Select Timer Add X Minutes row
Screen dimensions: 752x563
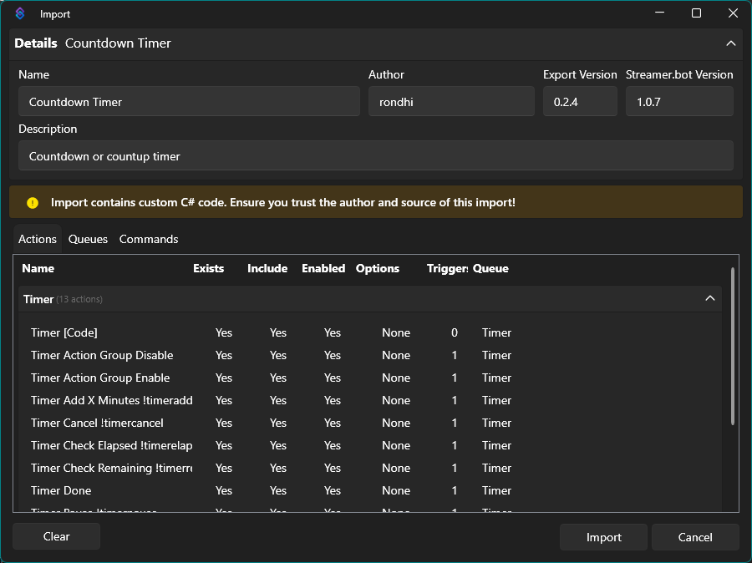point(370,400)
